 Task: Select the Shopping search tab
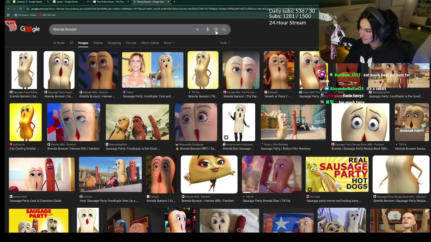coord(114,43)
